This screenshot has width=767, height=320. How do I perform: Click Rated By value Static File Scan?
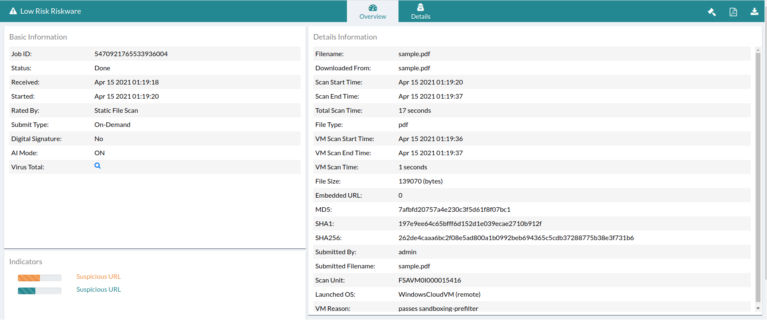point(116,111)
